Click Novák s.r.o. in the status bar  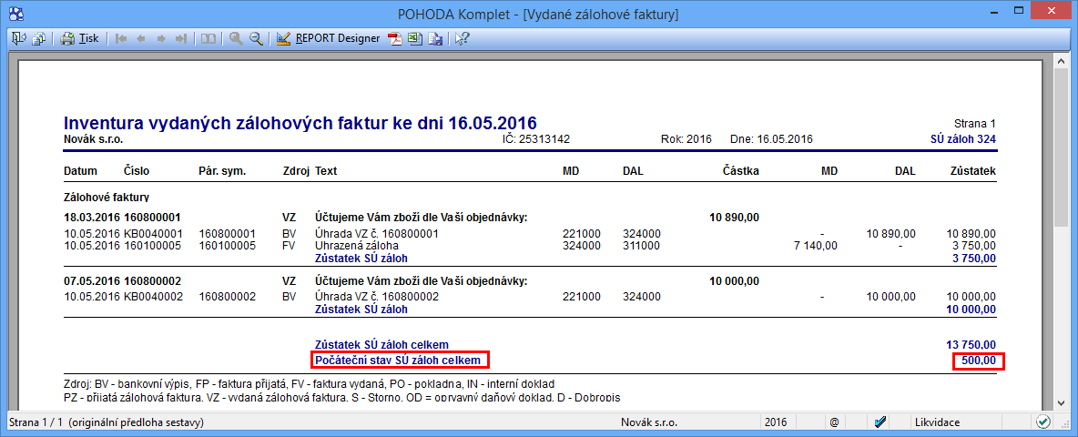pos(650,422)
